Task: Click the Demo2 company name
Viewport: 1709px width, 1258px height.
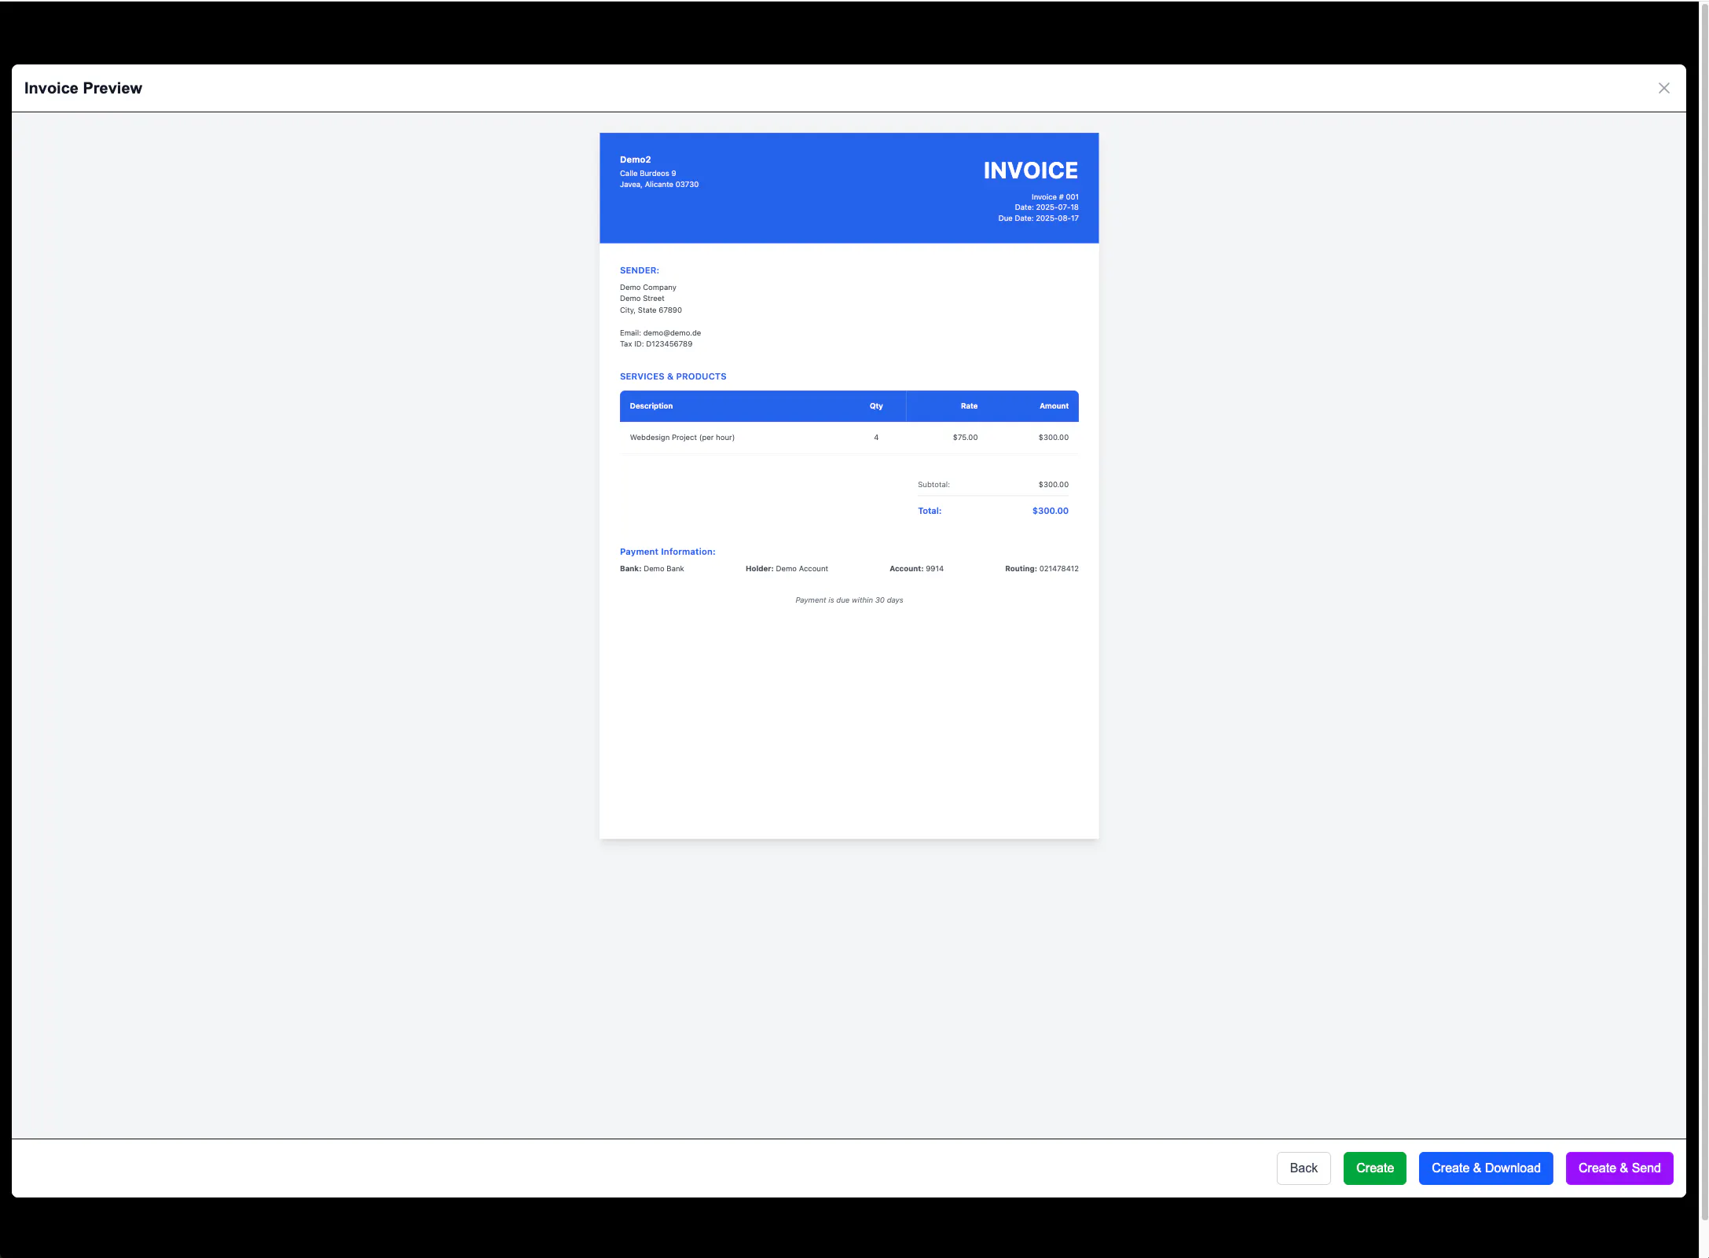Action: [x=635, y=160]
